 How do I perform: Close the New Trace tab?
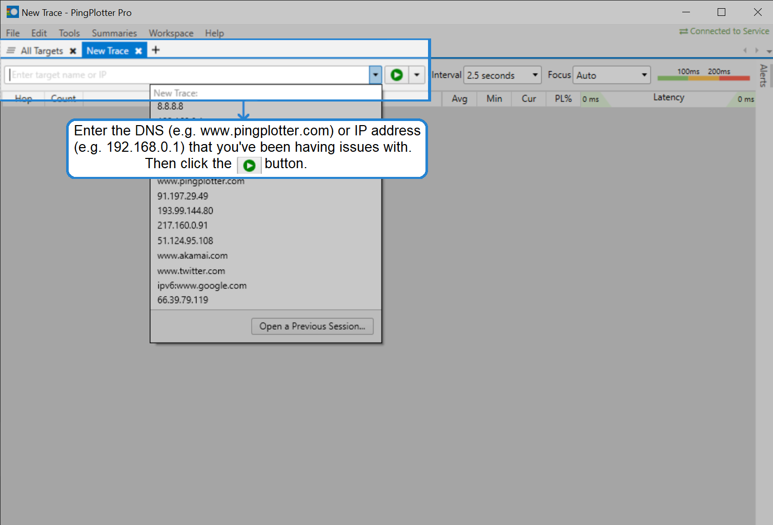tap(138, 51)
